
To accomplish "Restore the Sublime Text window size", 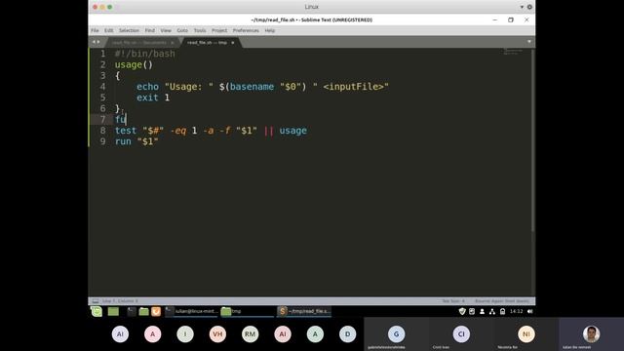I will point(511,19).
